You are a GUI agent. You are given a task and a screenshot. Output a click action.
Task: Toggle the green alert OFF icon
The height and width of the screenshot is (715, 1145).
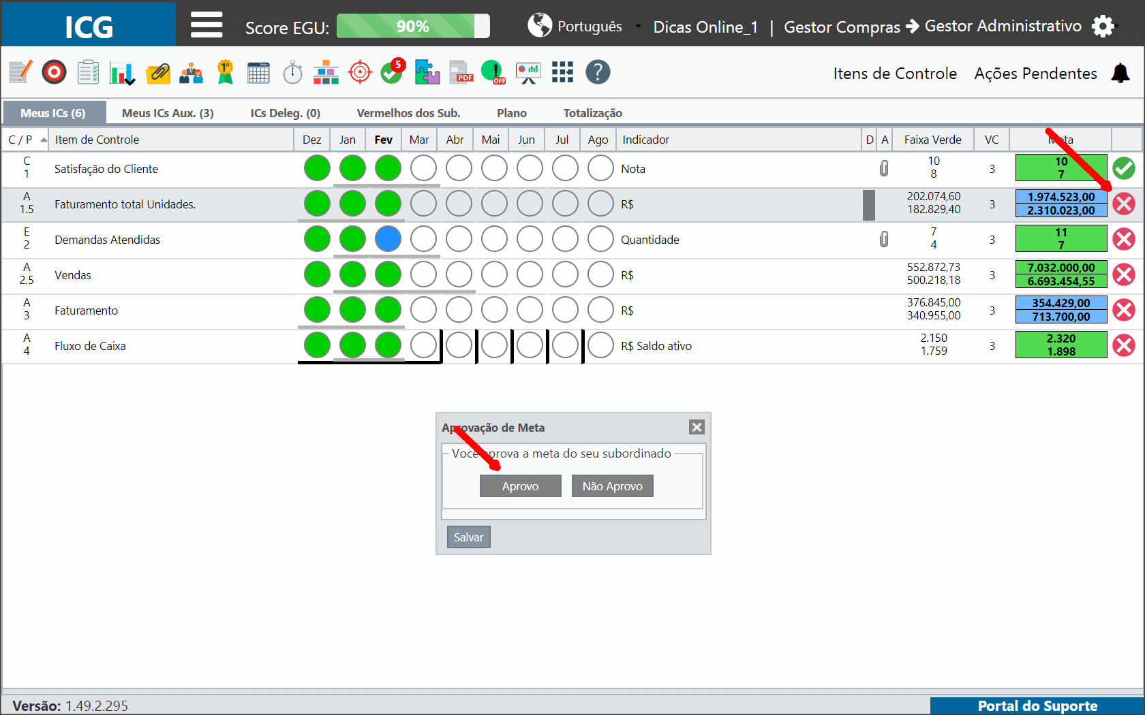tap(493, 72)
